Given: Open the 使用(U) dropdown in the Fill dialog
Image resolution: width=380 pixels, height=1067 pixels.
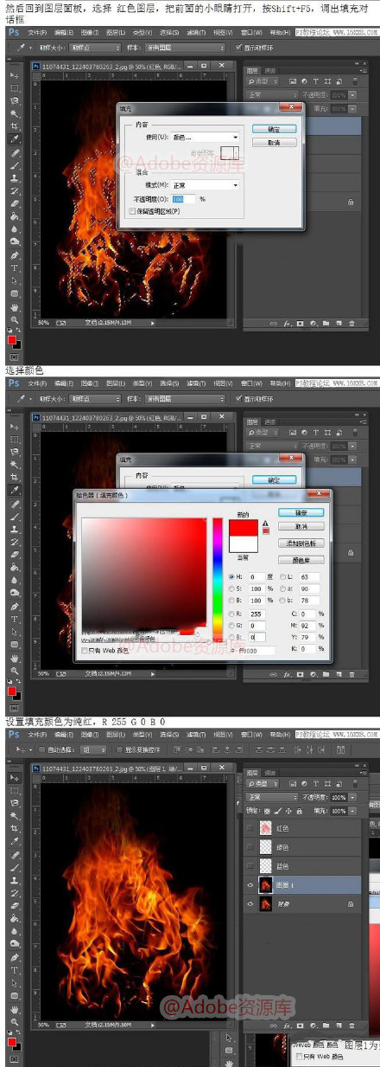Looking at the screenshot, I should (x=204, y=137).
